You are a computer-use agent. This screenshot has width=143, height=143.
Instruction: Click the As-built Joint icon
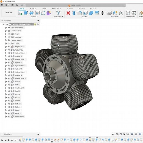pos(121,13)
